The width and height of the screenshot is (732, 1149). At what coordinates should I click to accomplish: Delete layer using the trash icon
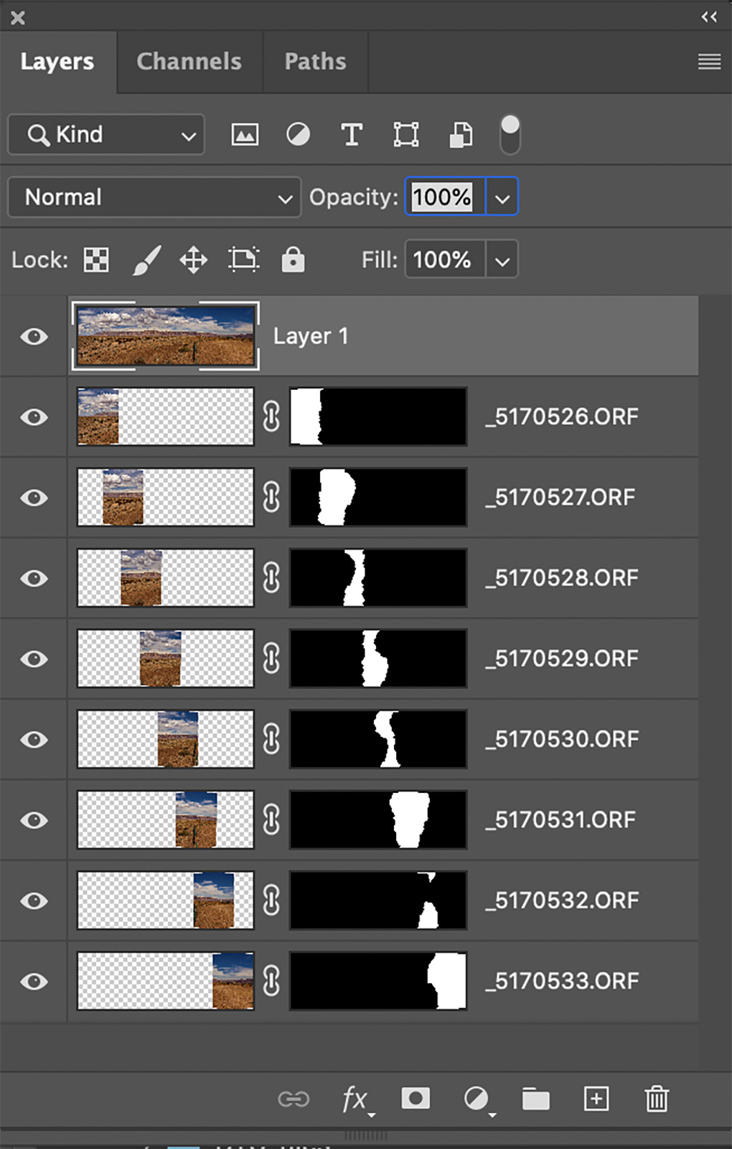tap(656, 1098)
